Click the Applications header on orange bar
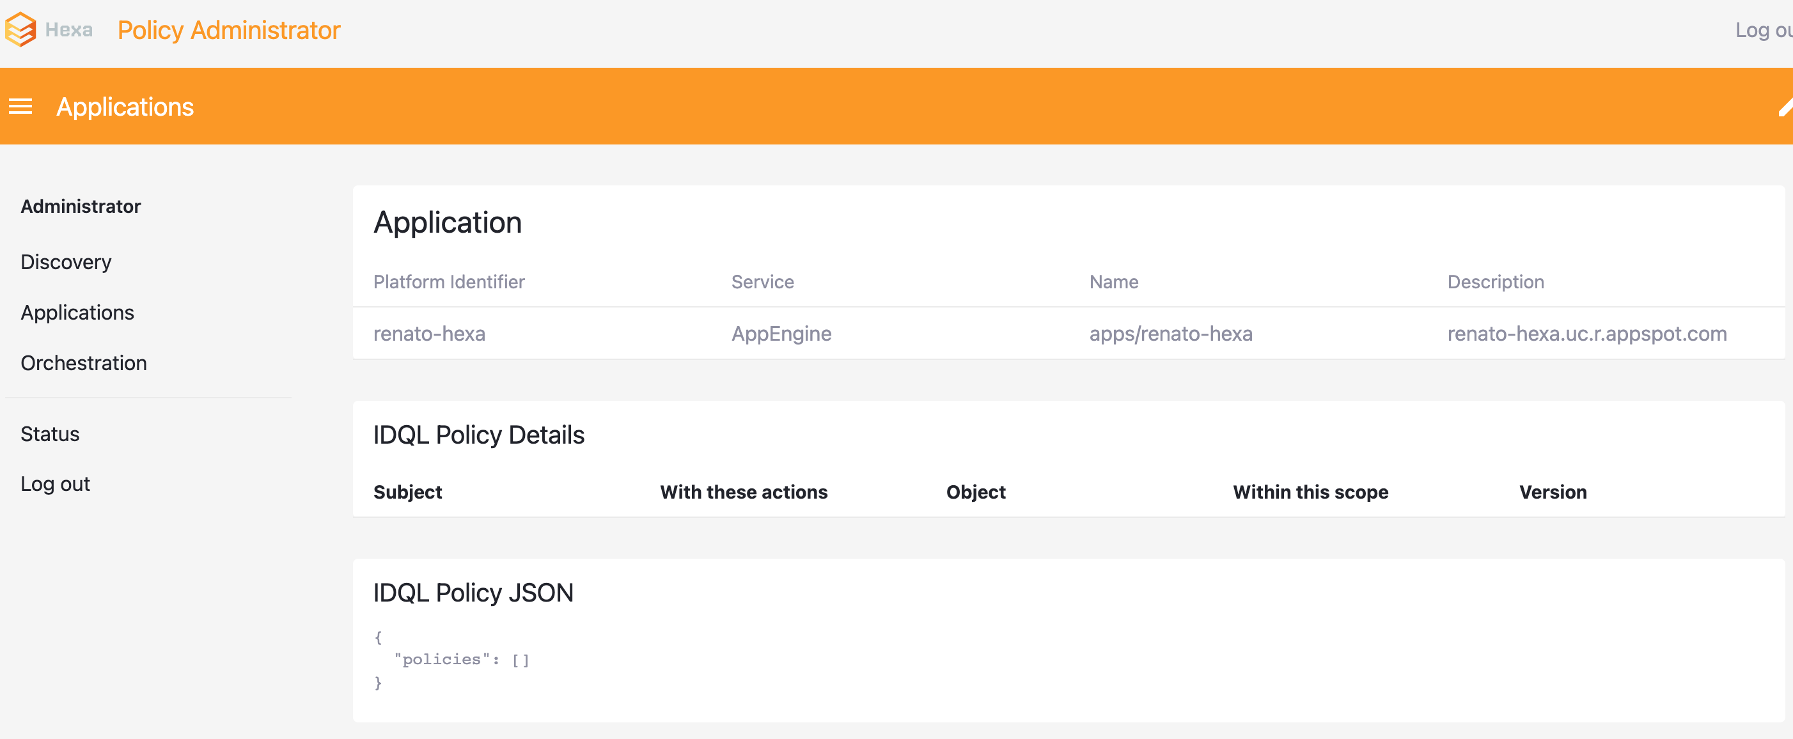1793x739 pixels. click(x=125, y=107)
